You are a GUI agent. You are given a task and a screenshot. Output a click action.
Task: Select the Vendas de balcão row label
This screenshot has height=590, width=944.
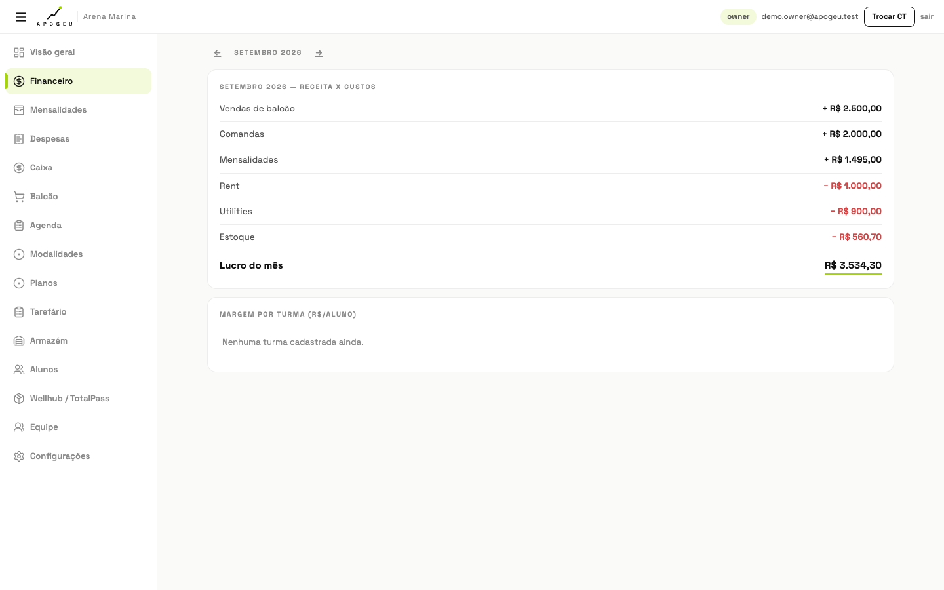click(x=257, y=109)
